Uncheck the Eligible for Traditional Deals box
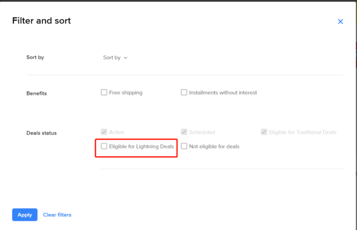Viewport: 357px width, 230px height. 264,132
